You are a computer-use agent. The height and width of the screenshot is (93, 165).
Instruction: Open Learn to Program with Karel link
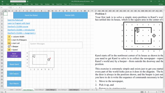[x=19, y=23]
